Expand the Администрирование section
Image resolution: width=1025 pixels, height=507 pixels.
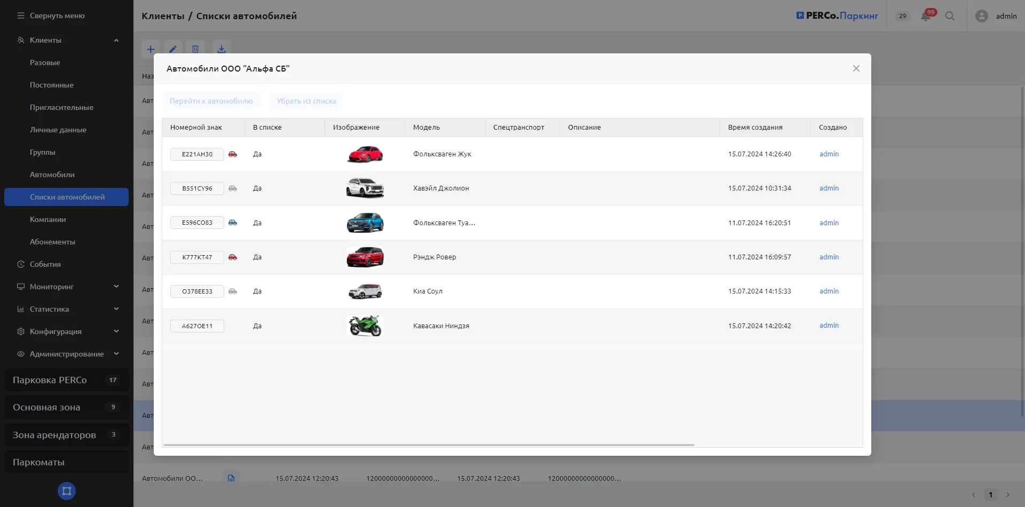(116, 354)
